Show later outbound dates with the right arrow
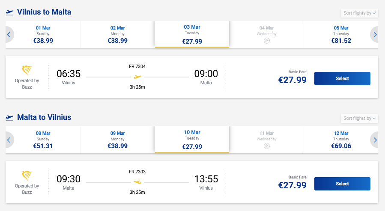Viewport: 385px width, 211px height. pos(375,35)
